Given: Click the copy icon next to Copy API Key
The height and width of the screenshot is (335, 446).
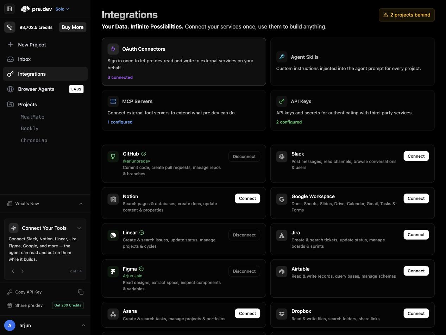Looking at the screenshot, I should point(81,292).
